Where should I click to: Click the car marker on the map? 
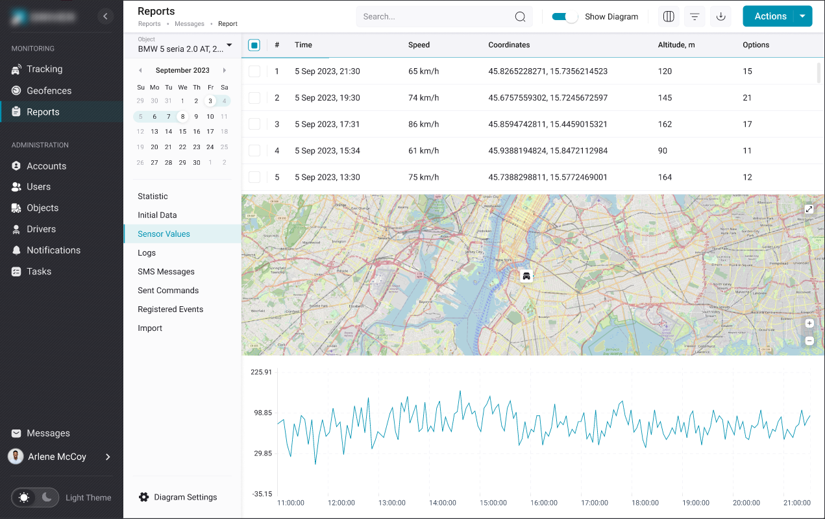tap(526, 276)
